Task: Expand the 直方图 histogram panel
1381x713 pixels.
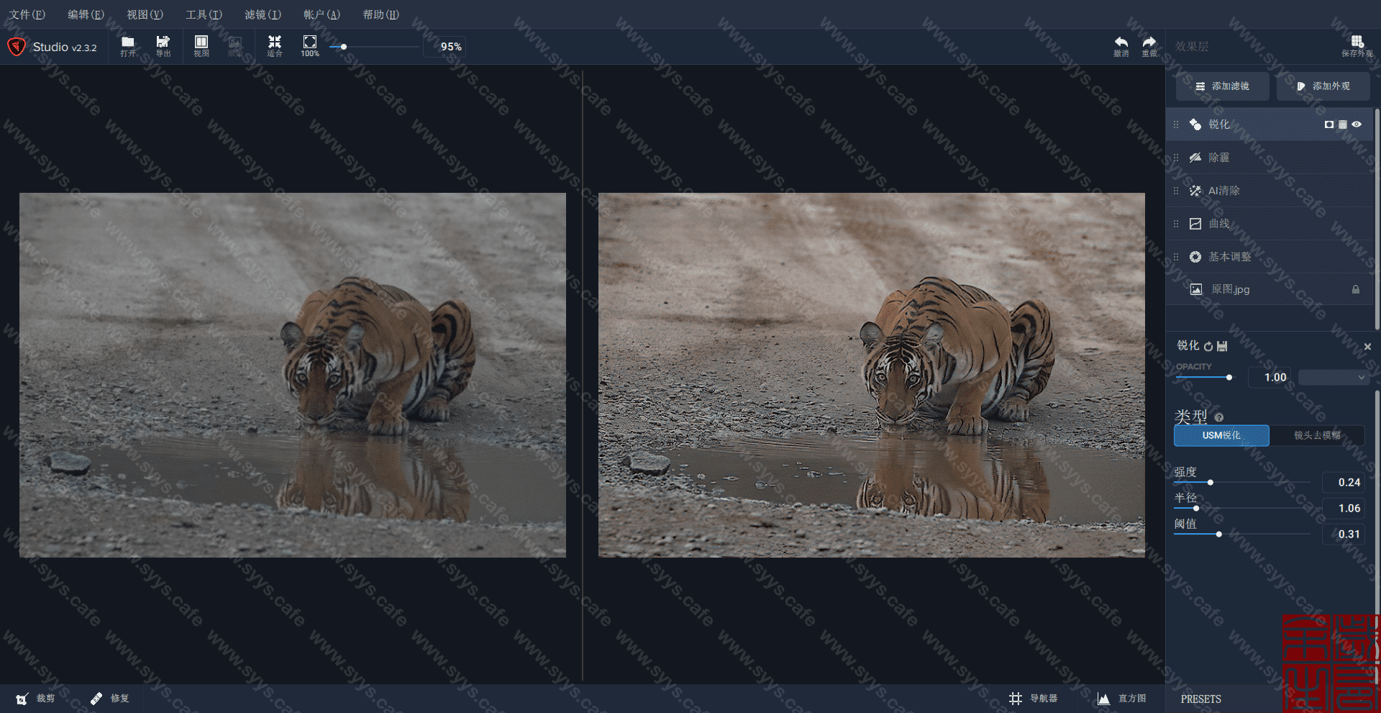Action: pyautogui.click(x=1122, y=699)
